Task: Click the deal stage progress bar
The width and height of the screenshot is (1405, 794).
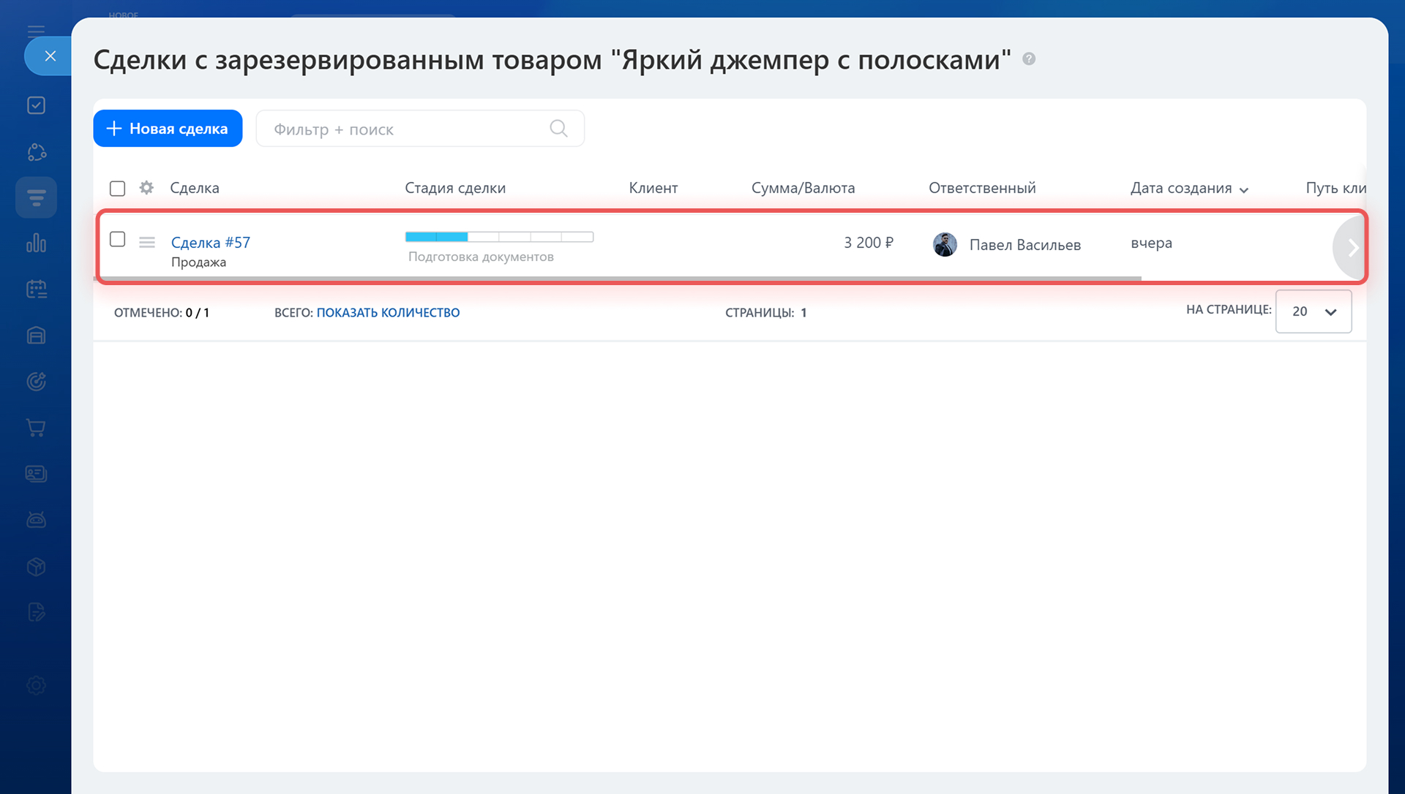Action: pyautogui.click(x=499, y=237)
